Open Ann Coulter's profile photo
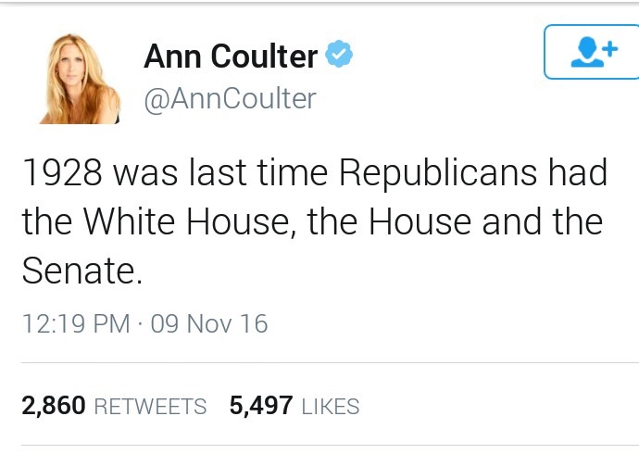The height and width of the screenshot is (454, 639). [x=80, y=79]
